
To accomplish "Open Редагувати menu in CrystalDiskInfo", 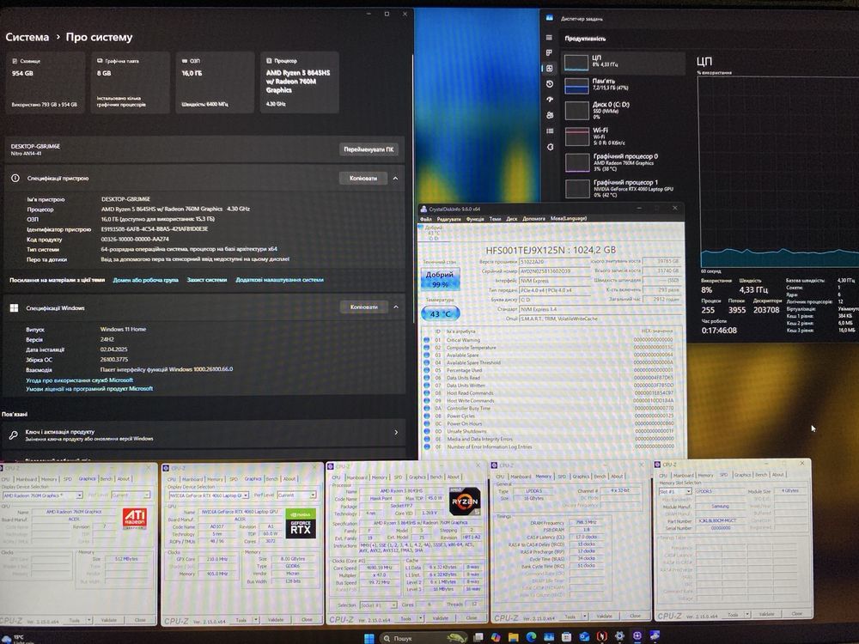I will point(449,219).
